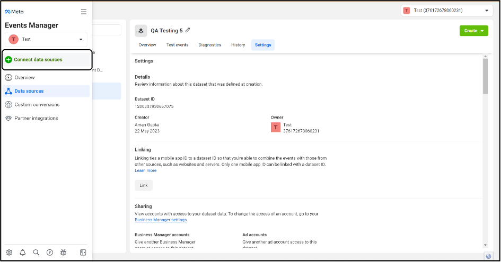Click the Business Manager accounts heading
The height and width of the screenshot is (262, 501).
[162, 235]
